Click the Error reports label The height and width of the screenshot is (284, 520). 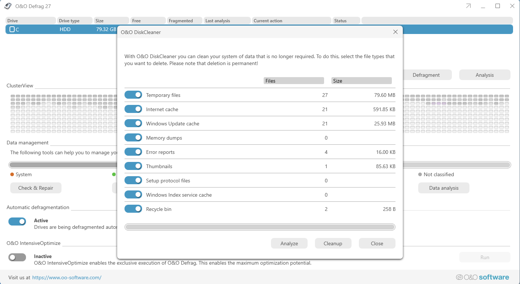pos(160,152)
